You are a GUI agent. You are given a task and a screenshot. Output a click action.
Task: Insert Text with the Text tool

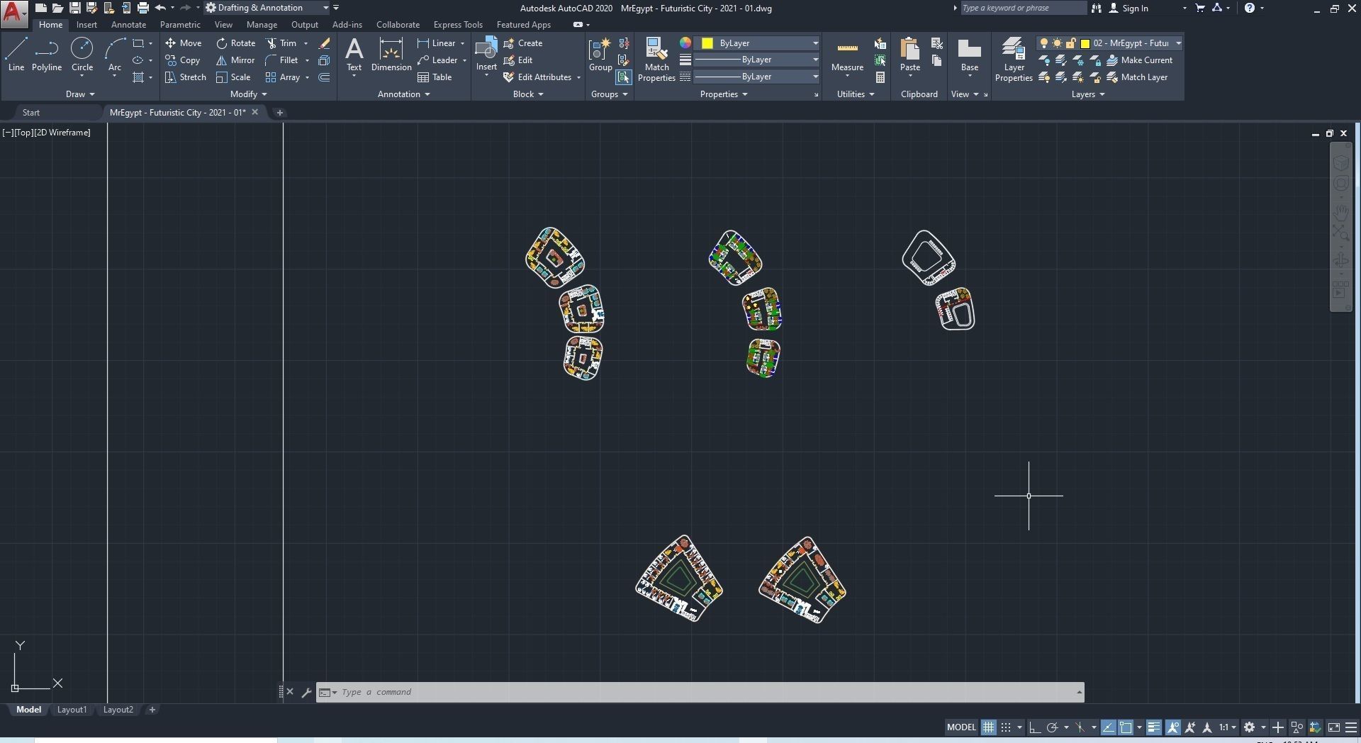[354, 55]
